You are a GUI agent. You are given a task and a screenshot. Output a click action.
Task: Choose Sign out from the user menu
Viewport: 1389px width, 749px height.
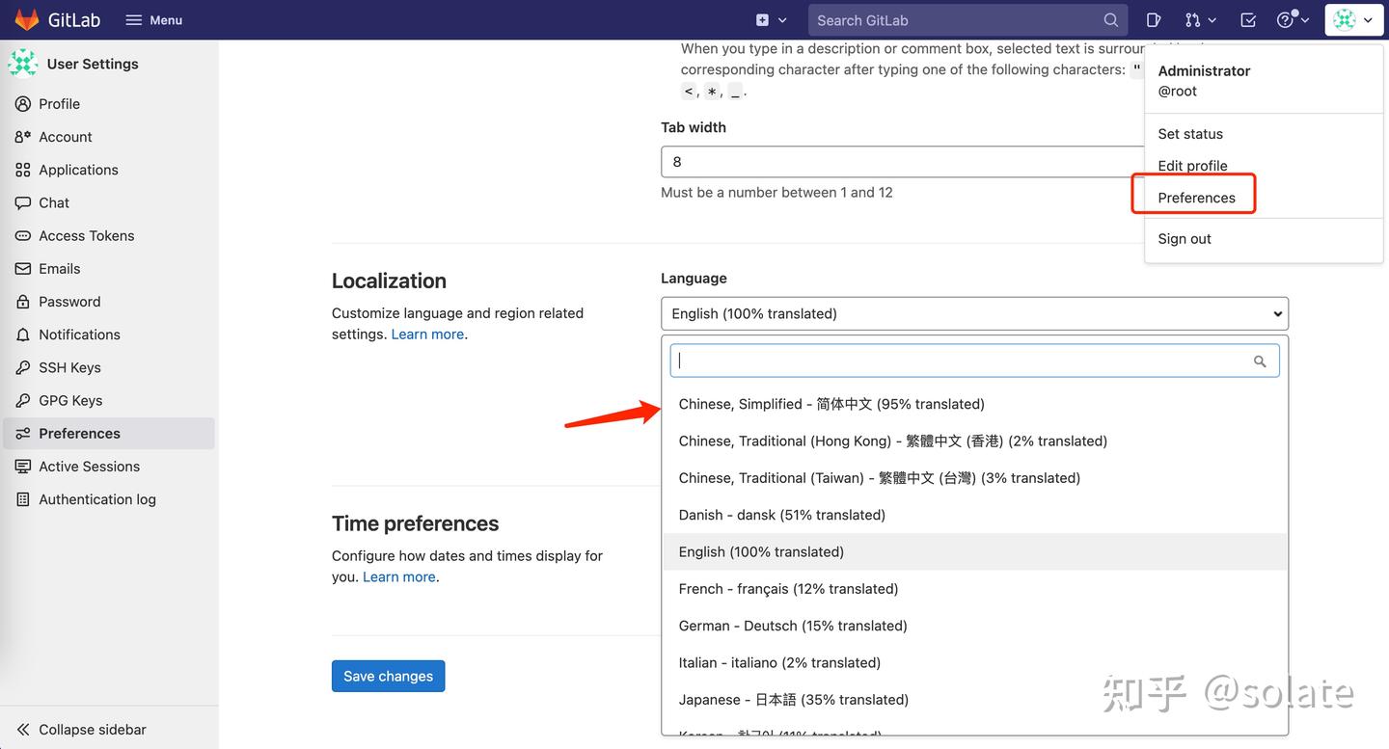coord(1184,238)
